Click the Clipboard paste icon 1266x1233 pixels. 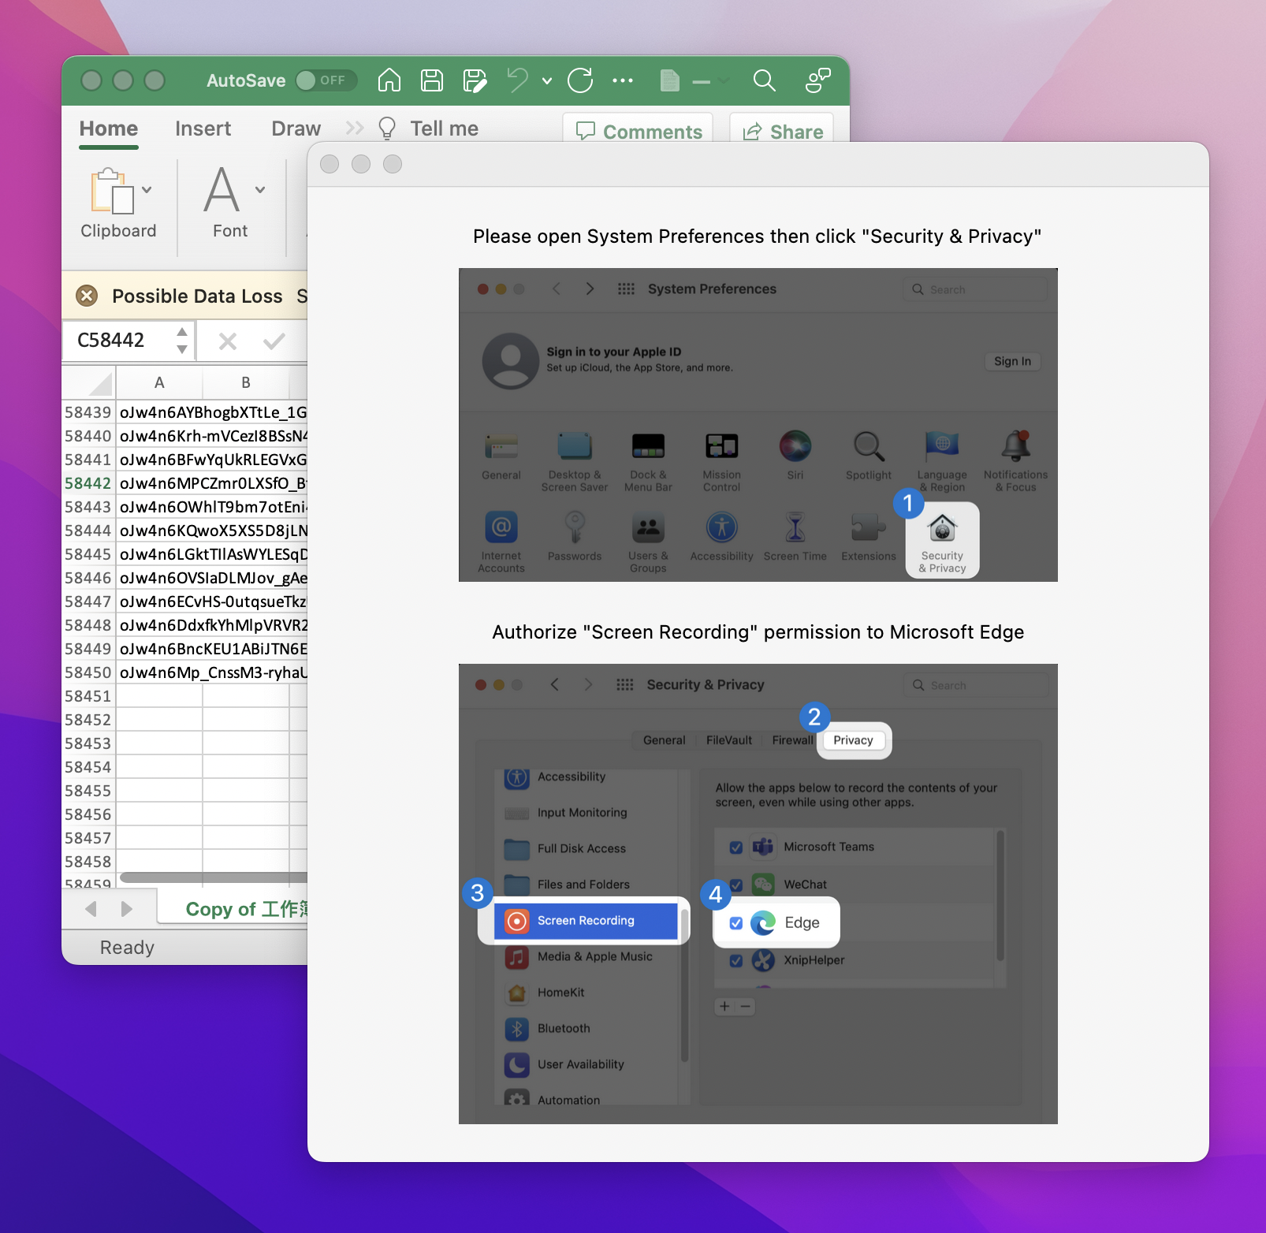pos(112,191)
